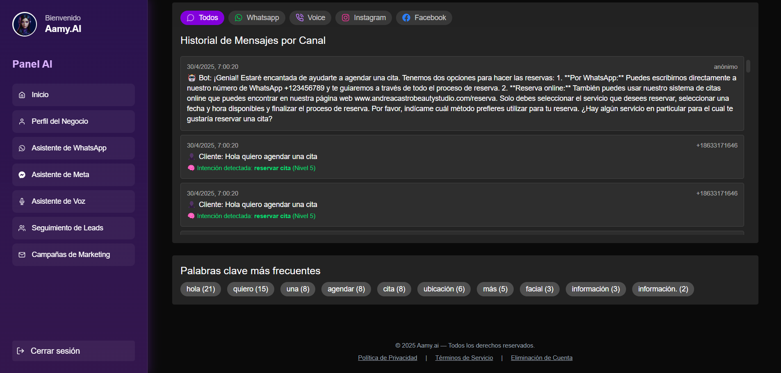This screenshot has height=373, width=781.
Task: Click the logout arrow icon next to Cerrar sesión
Action: point(21,351)
